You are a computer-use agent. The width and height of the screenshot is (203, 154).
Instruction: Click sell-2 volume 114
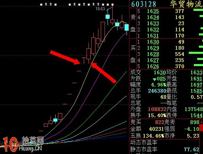click(x=180, y=30)
